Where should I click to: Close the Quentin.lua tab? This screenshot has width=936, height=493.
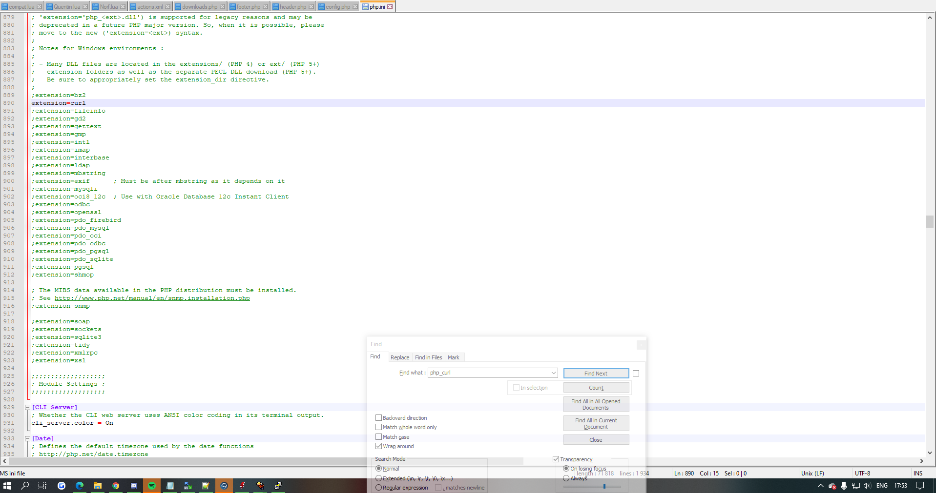pyautogui.click(x=85, y=7)
